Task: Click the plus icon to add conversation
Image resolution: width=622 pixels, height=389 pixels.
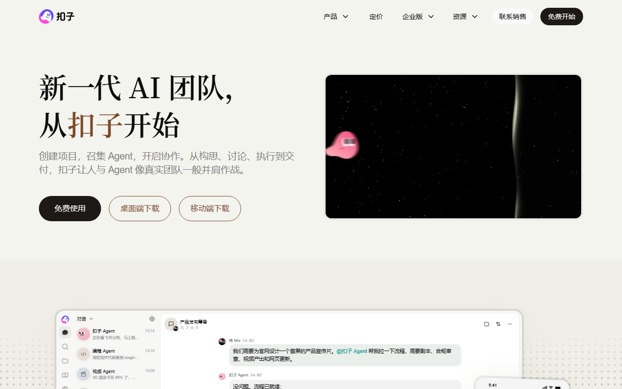Action: (152, 319)
